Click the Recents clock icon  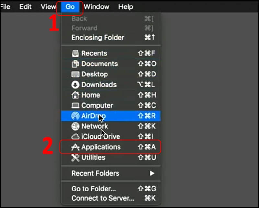click(x=75, y=53)
